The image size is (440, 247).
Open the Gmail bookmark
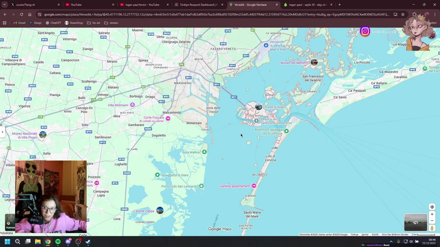click(19, 23)
